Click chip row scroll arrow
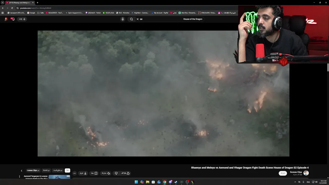The image size is (329, 185). pos(22,171)
